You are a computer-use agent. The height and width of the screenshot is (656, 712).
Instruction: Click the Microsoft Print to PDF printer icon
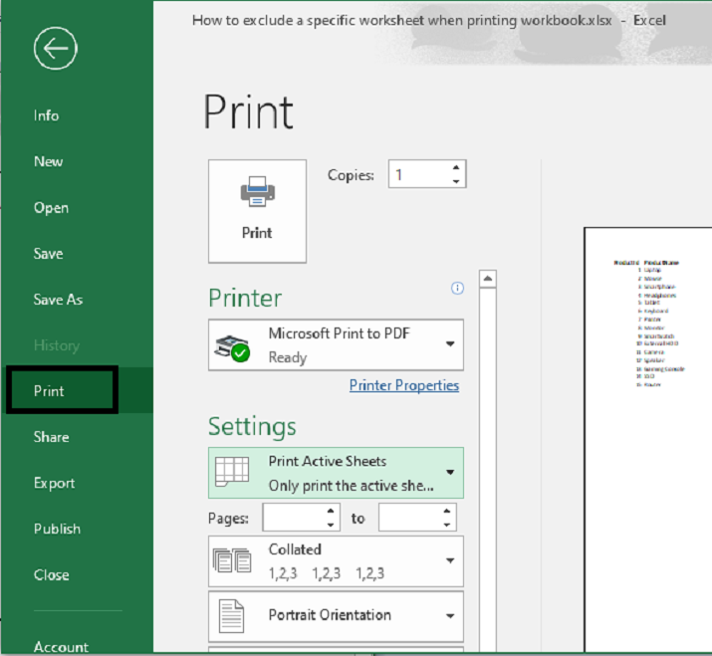coord(233,345)
